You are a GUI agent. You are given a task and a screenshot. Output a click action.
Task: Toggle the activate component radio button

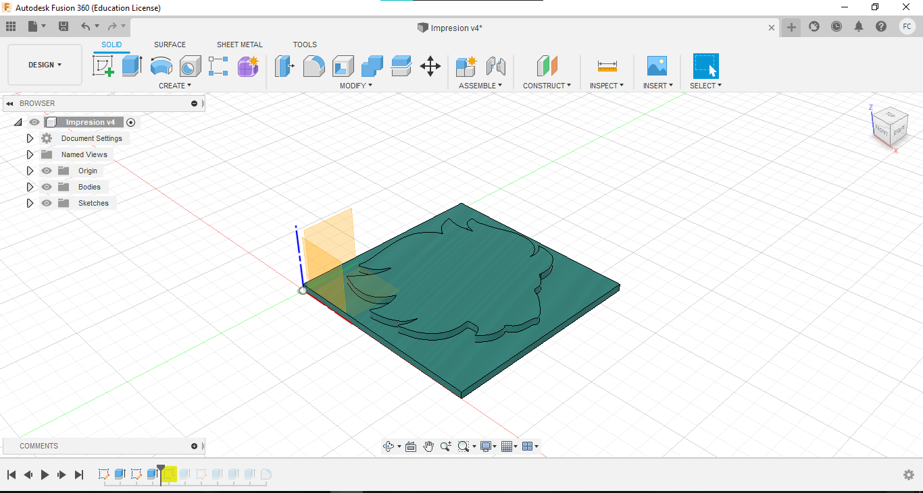pos(131,122)
